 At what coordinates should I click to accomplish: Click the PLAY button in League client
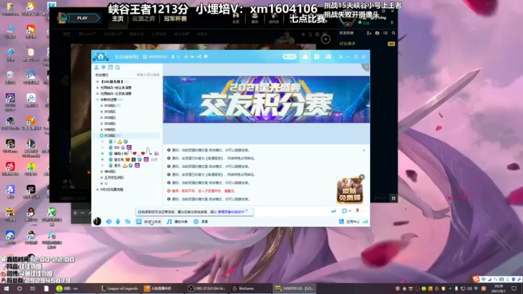84,18
